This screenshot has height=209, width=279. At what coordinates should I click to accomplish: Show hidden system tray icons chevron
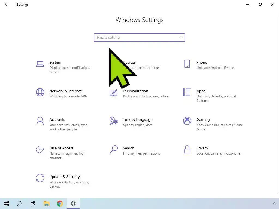coord(274,204)
